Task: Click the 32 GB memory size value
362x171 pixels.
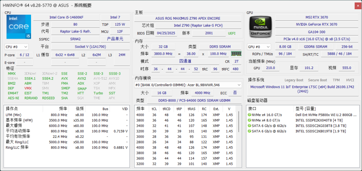Action: pos(163,47)
